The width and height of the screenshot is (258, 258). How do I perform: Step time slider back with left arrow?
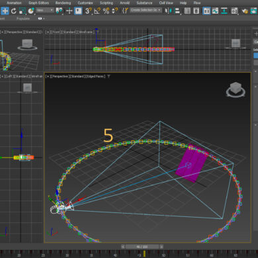coord(123,247)
